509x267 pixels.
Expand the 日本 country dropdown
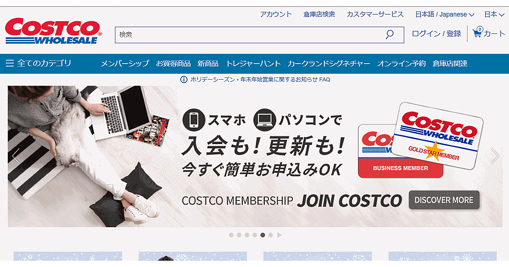494,14
